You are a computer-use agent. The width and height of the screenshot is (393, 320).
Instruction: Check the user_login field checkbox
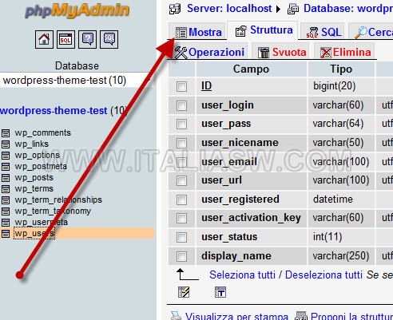181,105
